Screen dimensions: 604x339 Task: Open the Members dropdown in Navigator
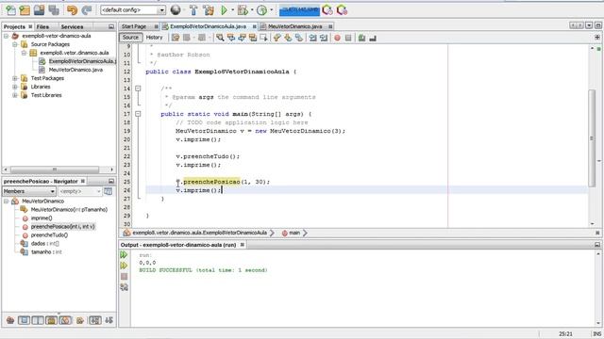pos(29,191)
